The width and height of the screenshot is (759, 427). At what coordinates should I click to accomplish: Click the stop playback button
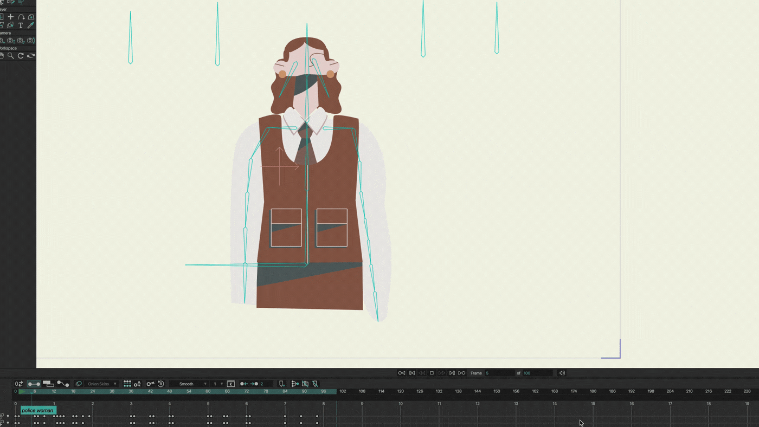coord(432,373)
